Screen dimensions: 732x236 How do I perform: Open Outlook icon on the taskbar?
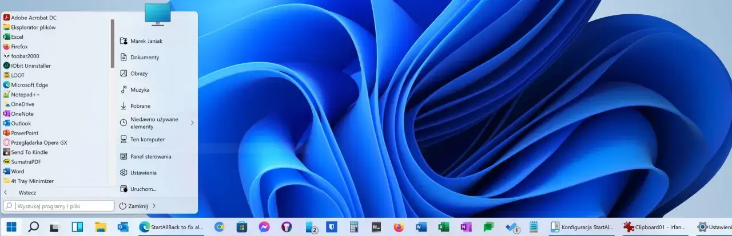(122, 227)
